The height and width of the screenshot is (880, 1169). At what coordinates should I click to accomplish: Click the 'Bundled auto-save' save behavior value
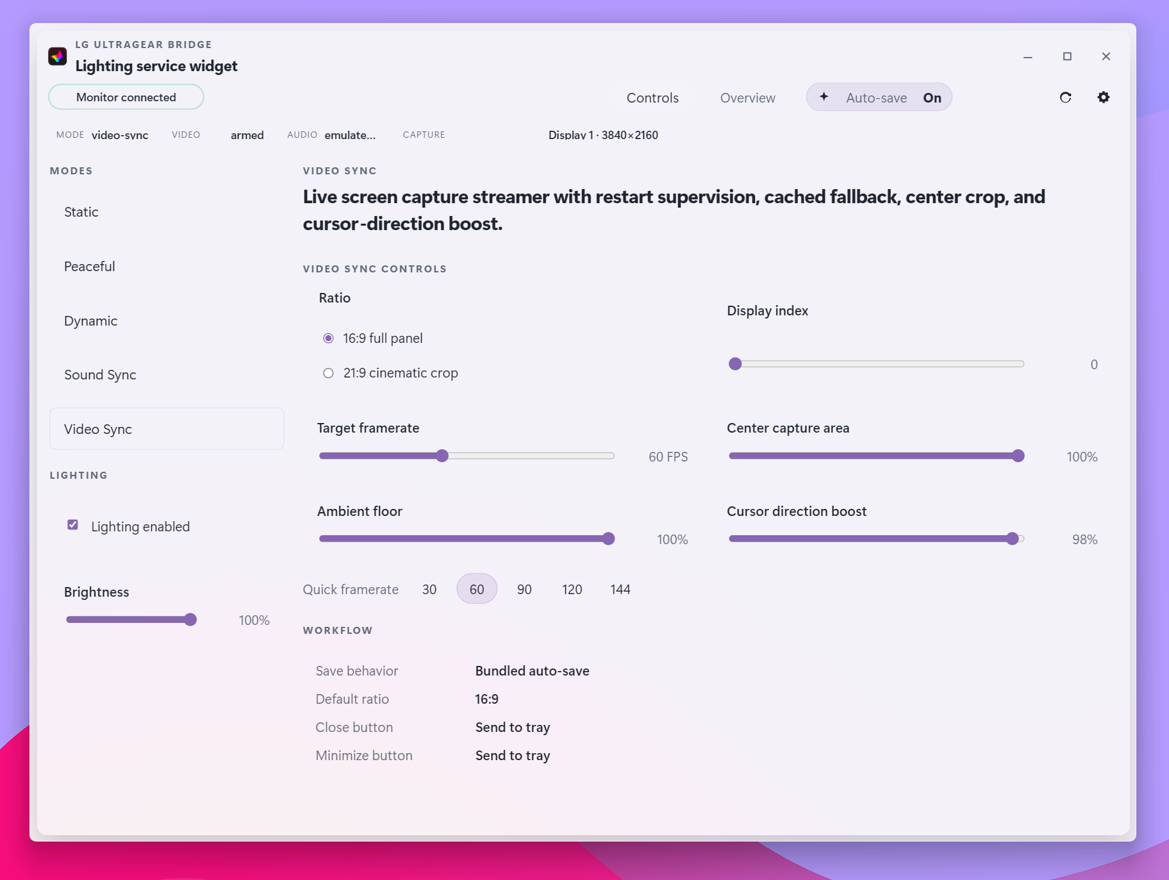pyautogui.click(x=532, y=671)
